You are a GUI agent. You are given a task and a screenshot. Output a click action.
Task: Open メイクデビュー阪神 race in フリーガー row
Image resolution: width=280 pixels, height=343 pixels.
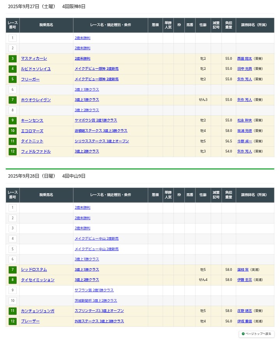pos(96,79)
